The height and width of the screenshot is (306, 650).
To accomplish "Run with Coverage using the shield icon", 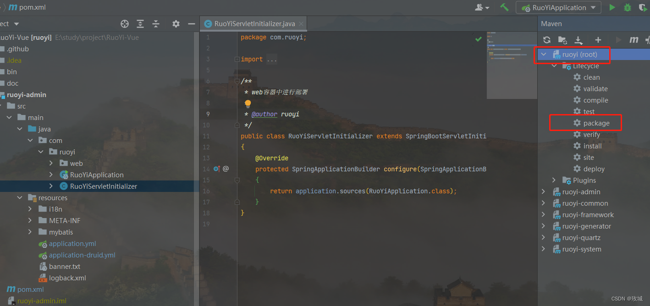I will (643, 7).
